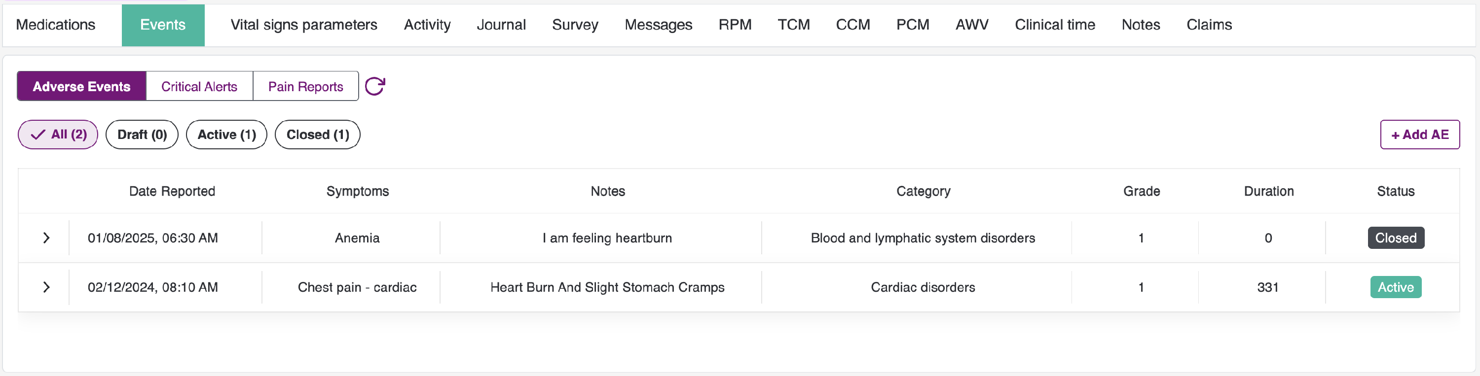This screenshot has height=376, width=1480.
Task: Select the Adverse Events tab
Action: tap(81, 86)
